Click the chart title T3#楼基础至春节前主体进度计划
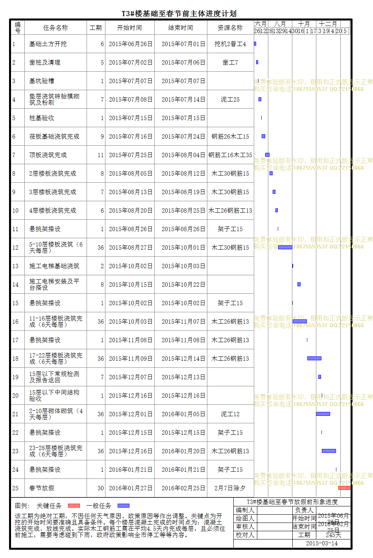The image size is (373, 558). 179,14
